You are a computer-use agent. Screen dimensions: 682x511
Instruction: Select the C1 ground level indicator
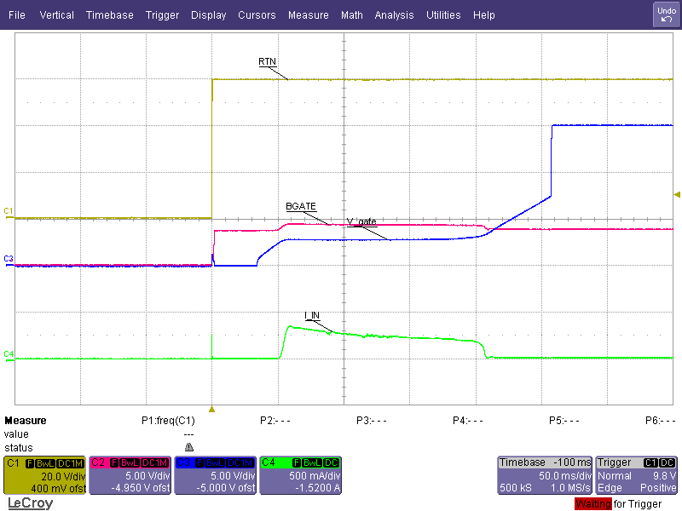(x=9, y=210)
